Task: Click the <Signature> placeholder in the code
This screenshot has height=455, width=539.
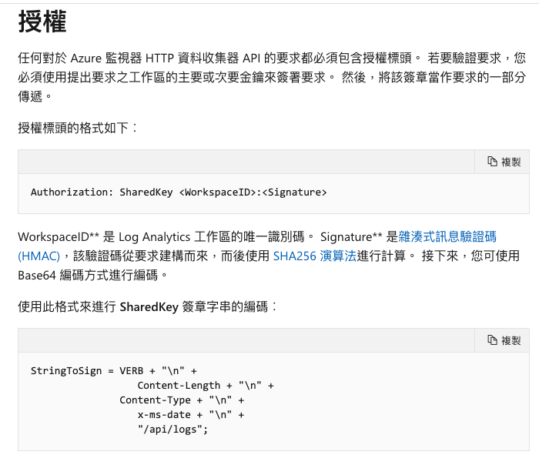Action: pyautogui.click(x=295, y=192)
